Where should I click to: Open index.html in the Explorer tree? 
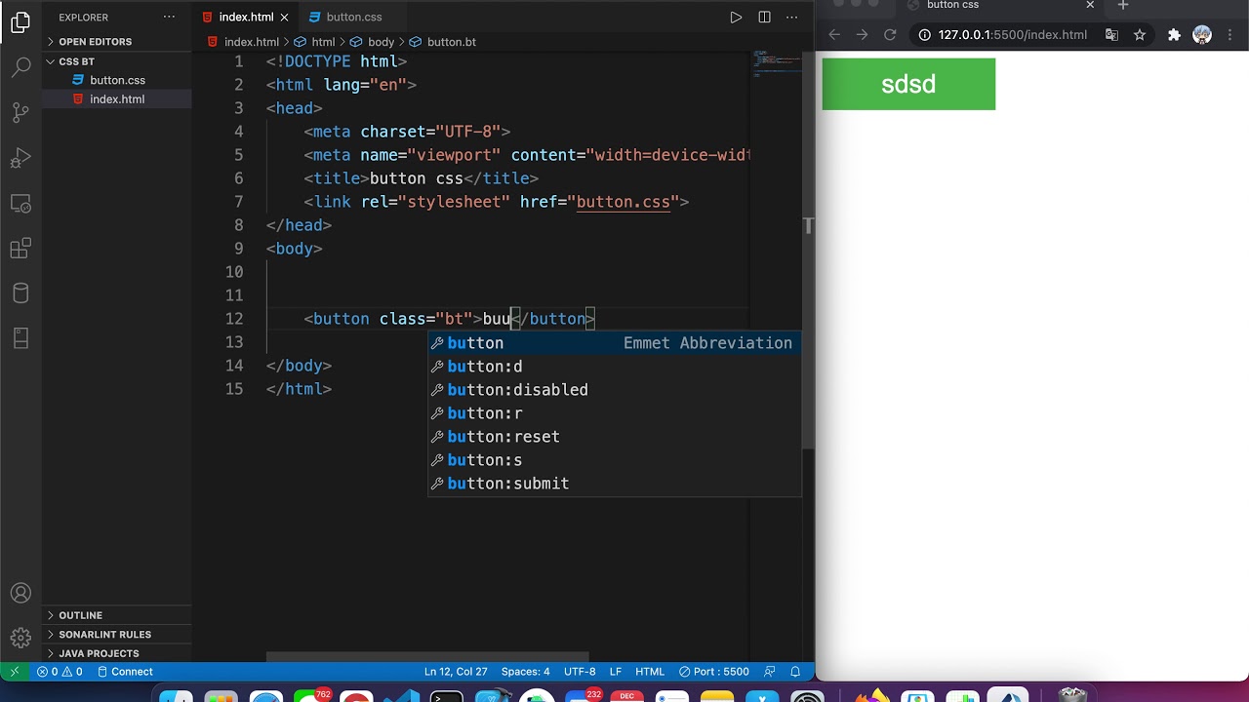coord(117,99)
